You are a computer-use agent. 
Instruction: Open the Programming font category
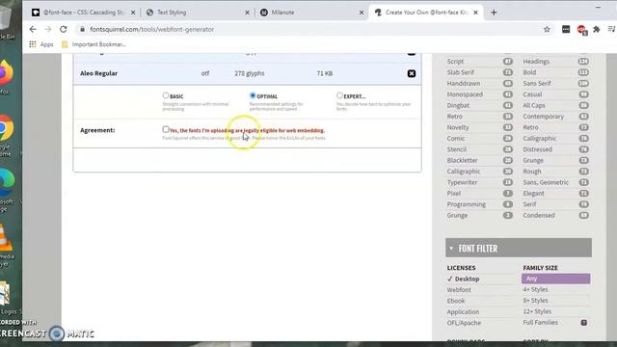click(x=467, y=204)
